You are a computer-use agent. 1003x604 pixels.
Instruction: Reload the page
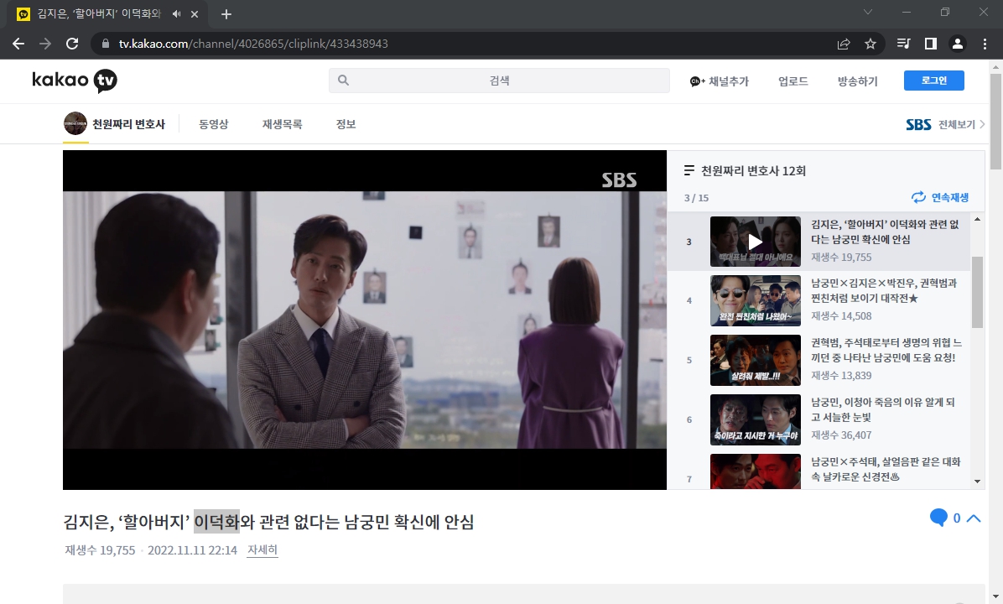72,44
